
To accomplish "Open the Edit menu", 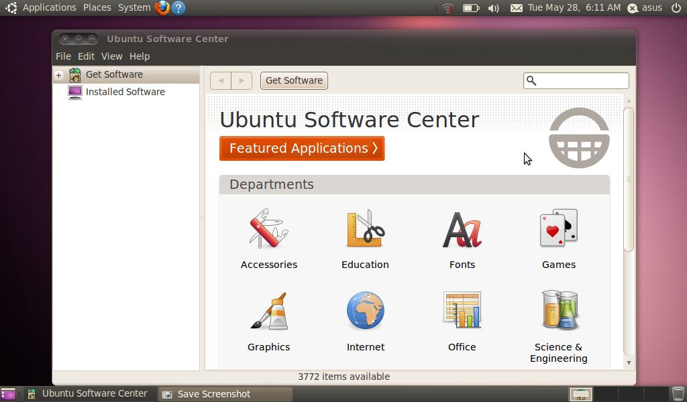I will click(86, 56).
